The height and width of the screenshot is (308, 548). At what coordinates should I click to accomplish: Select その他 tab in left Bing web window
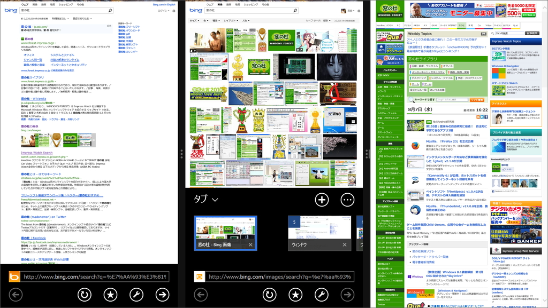click(x=80, y=4)
